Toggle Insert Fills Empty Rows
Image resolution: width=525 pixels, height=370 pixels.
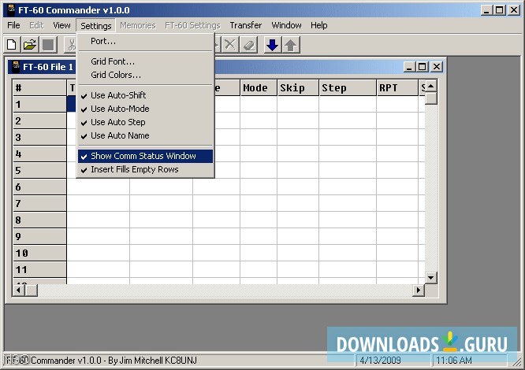145,169
